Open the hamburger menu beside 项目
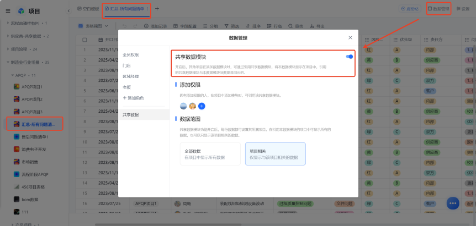 tap(8, 11)
